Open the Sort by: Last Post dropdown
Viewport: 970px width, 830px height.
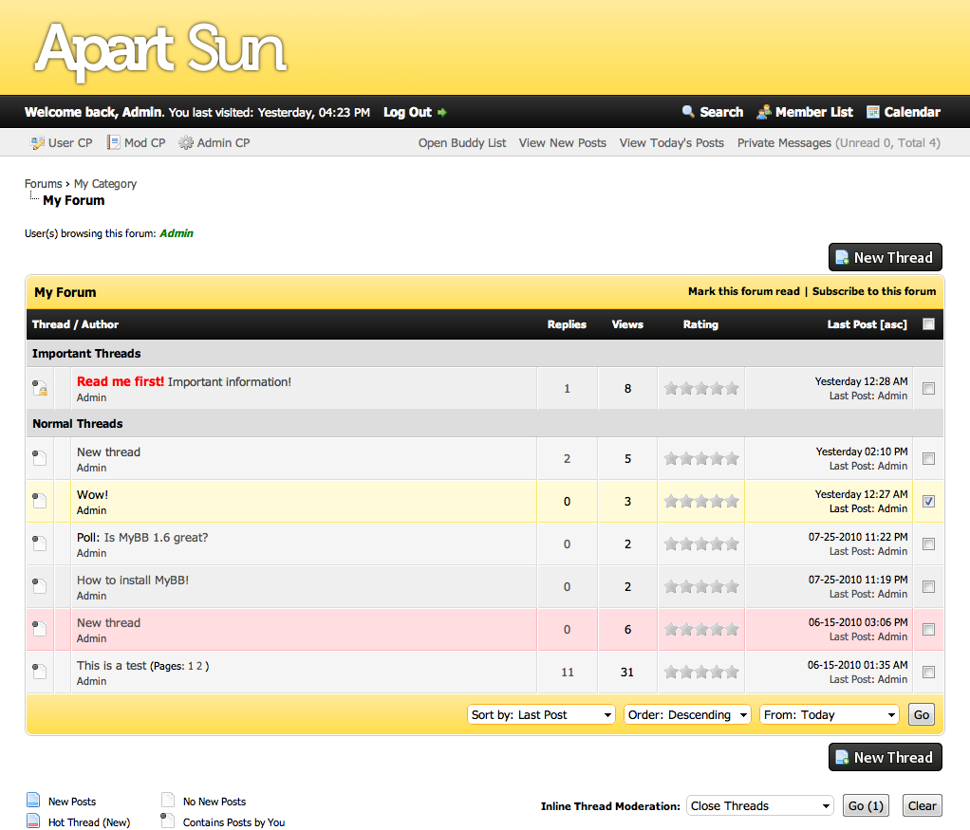pyautogui.click(x=542, y=715)
